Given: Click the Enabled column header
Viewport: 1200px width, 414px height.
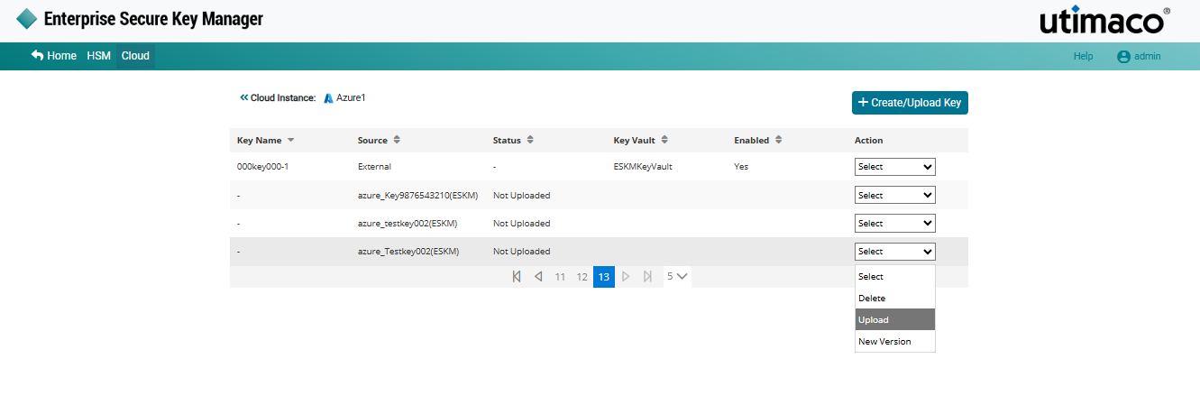Looking at the screenshot, I should click(751, 141).
